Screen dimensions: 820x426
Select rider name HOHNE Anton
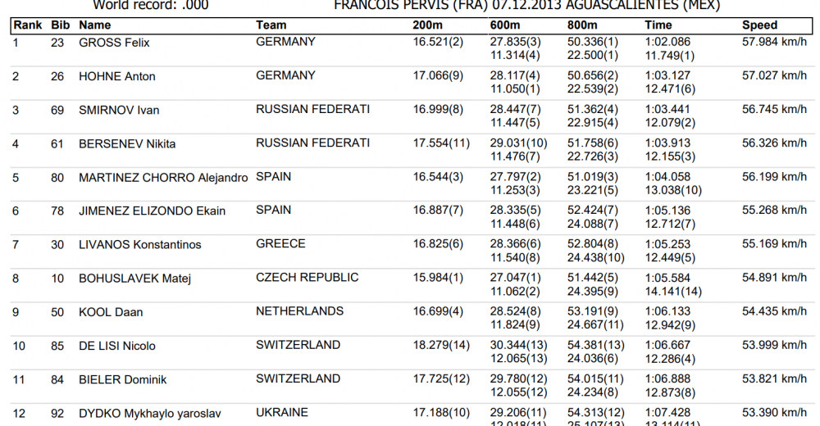[117, 76]
